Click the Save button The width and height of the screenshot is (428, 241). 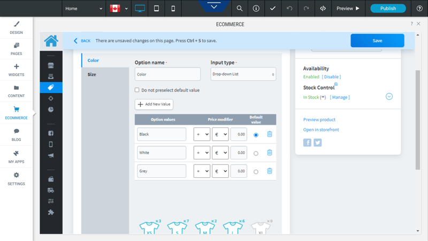(x=377, y=41)
